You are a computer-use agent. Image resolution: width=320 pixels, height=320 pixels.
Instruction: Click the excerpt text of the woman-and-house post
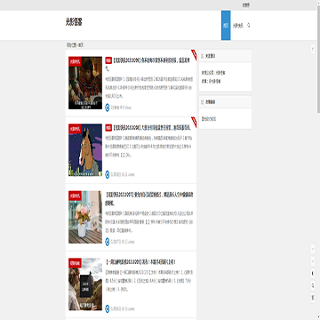[x=149, y=281]
